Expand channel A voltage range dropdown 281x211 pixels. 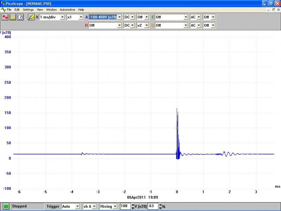point(119,17)
